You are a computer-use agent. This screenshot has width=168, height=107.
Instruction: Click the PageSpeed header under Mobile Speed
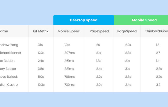[127, 31]
